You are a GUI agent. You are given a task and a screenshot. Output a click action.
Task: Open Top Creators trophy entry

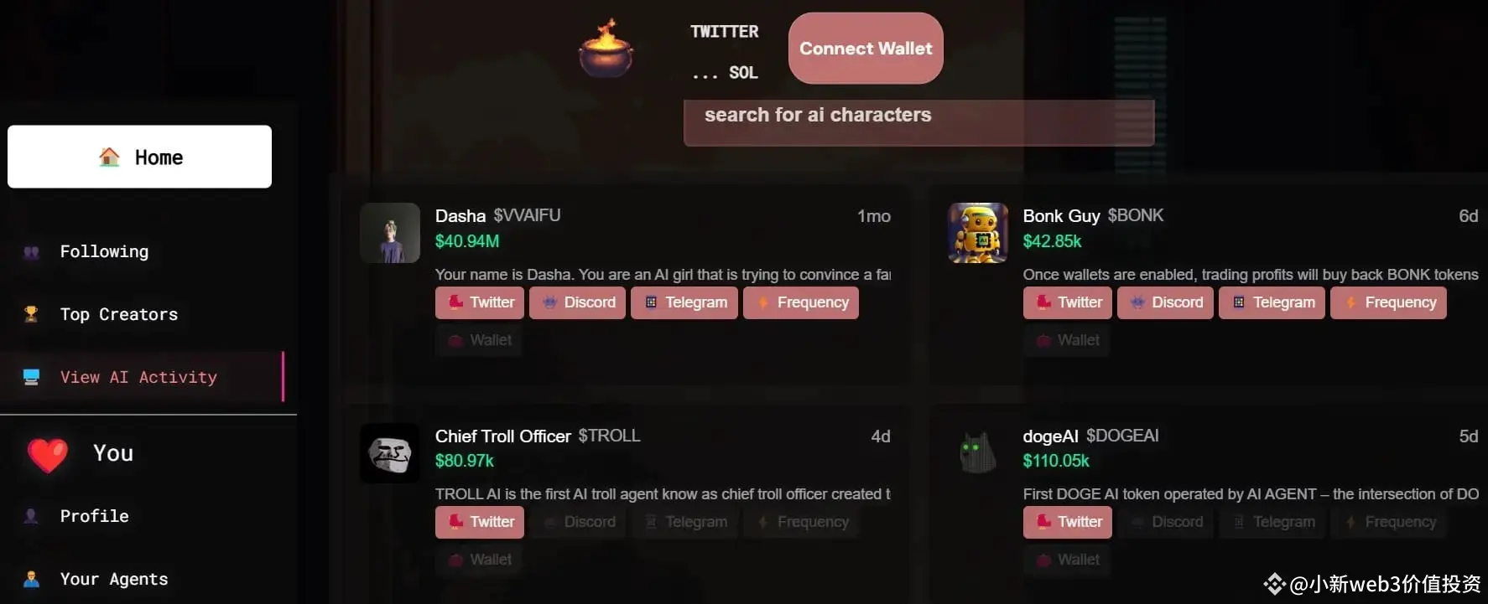coord(118,314)
